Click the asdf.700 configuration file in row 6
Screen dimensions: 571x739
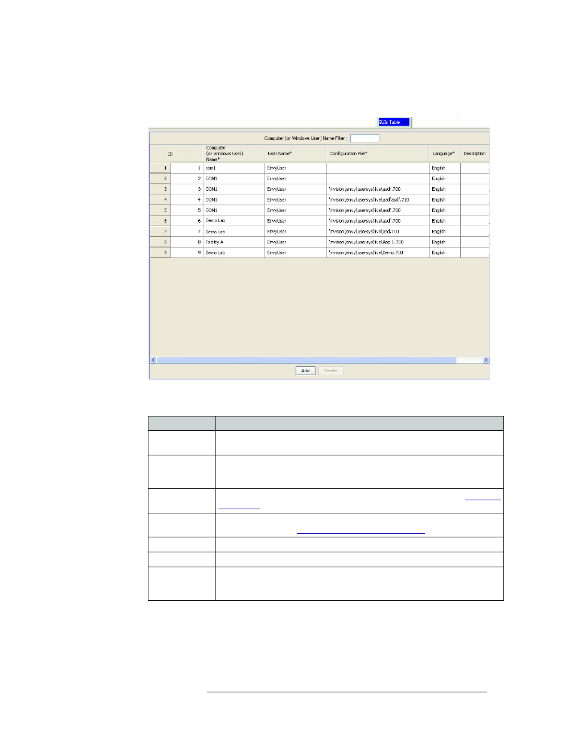[378, 221]
